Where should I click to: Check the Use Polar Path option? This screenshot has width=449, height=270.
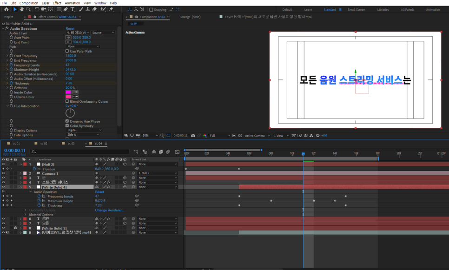[x=67, y=51]
